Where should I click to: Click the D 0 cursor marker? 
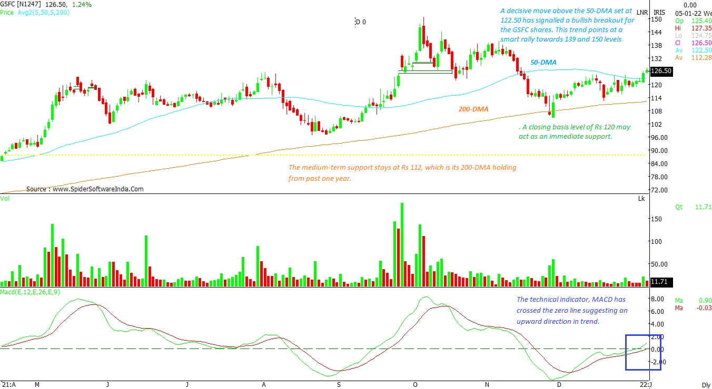(360, 22)
